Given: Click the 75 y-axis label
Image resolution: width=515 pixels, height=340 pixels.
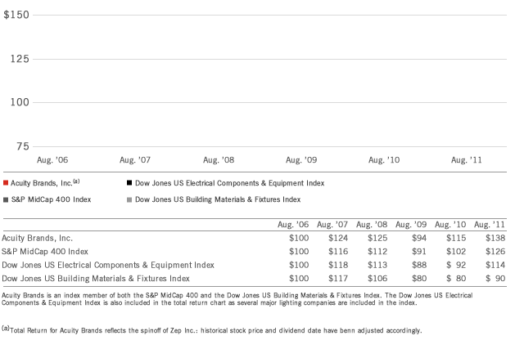Looking at the screenshot, I should [21, 145].
